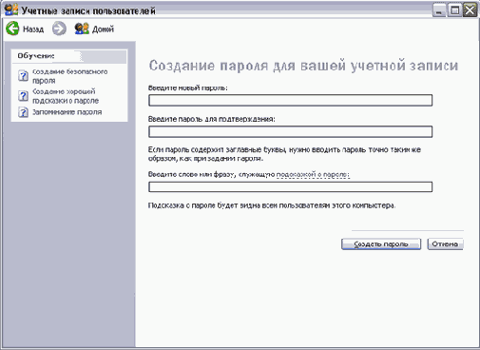
Task: Open 'Запоминание пароля' help topic
Action: [x=67, y=112]
